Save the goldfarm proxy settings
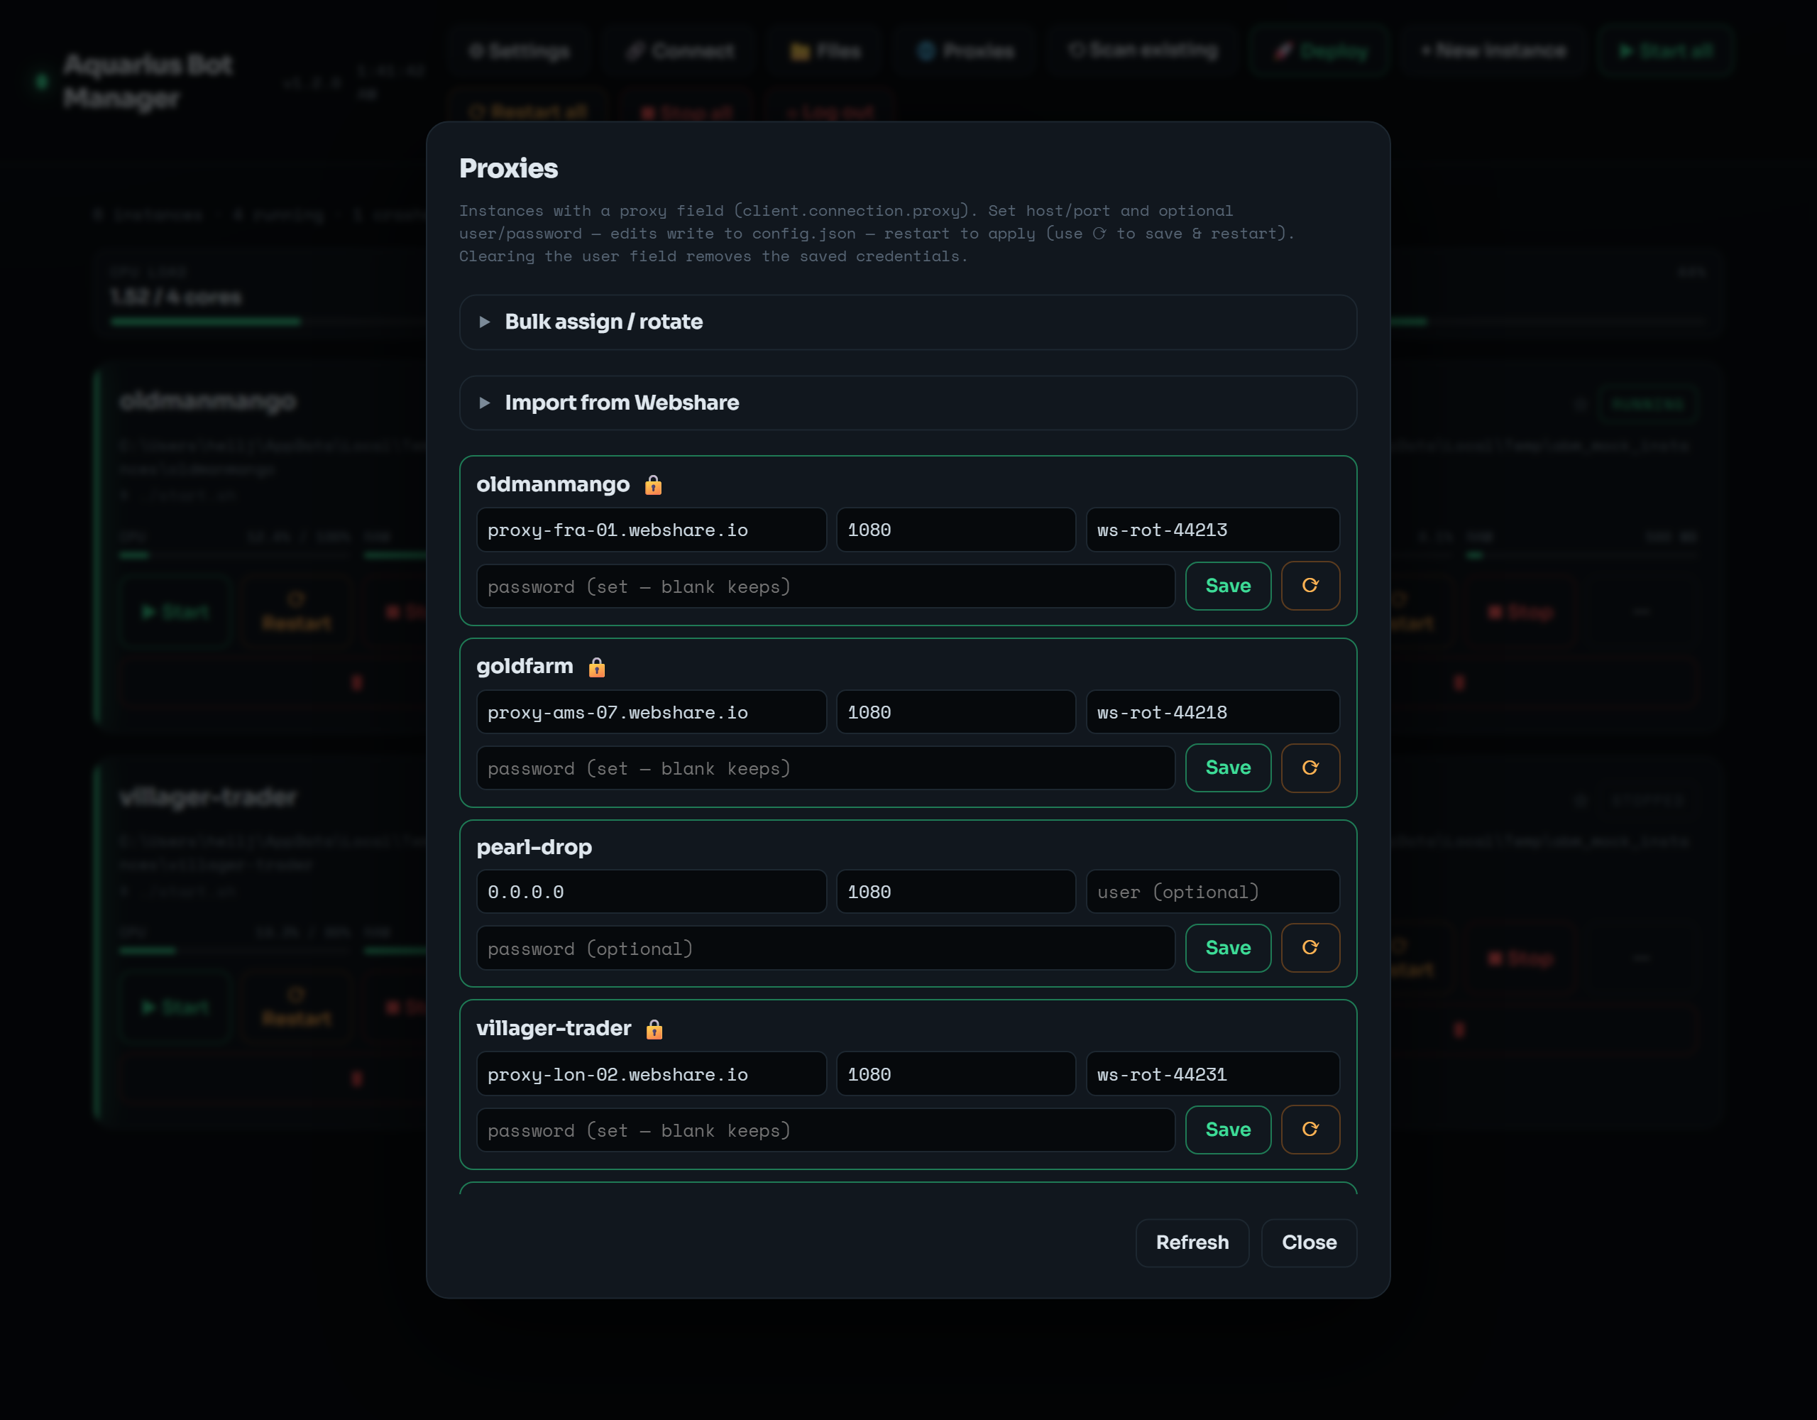Screen dimensions: 1817x1420 click(1228, 768)
